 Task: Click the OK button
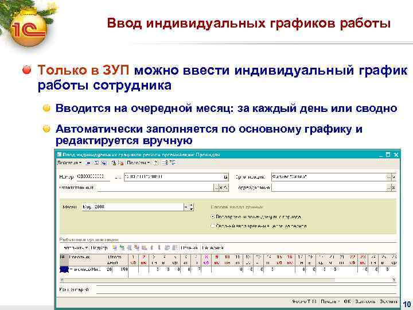tap(347, 301)
